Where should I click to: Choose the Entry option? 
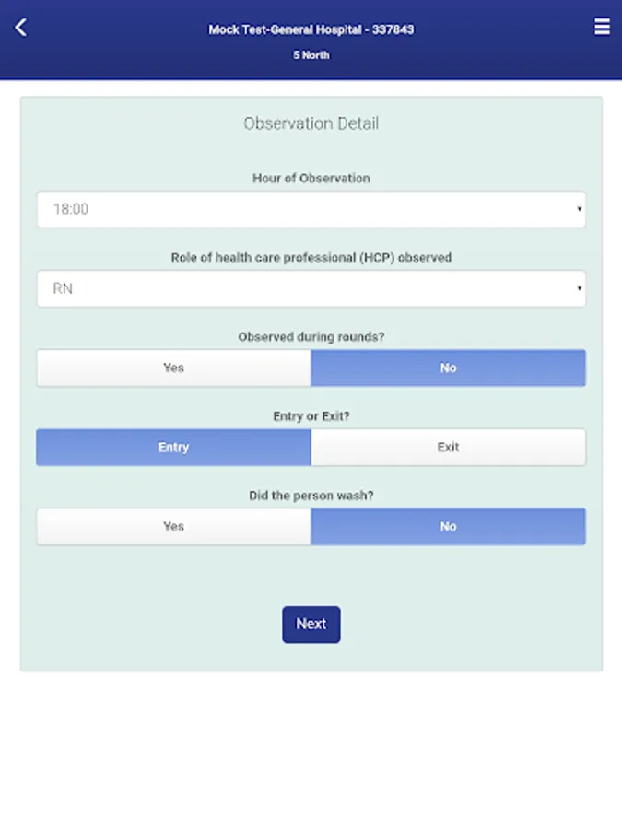174,447
